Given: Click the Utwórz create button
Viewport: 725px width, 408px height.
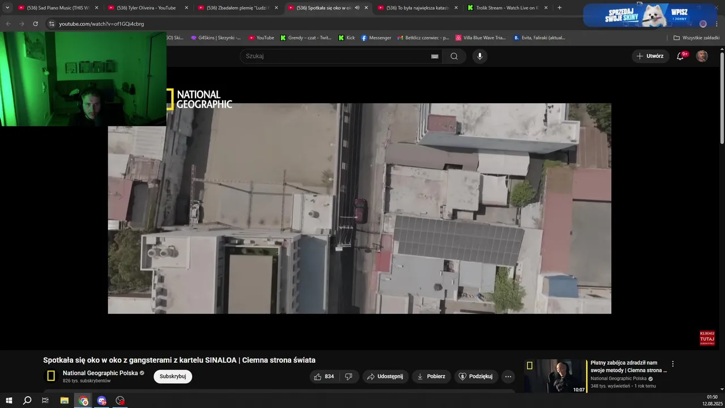Looking at the screenshot, I should click(650, 56).
